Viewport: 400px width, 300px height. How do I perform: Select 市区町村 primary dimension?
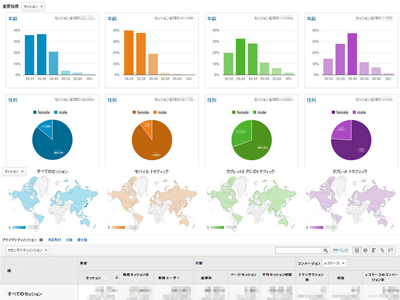[x=54, y=240]
